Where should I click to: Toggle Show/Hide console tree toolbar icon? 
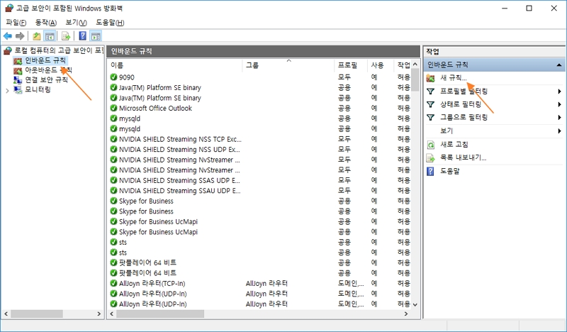click(x=50, y=36)
